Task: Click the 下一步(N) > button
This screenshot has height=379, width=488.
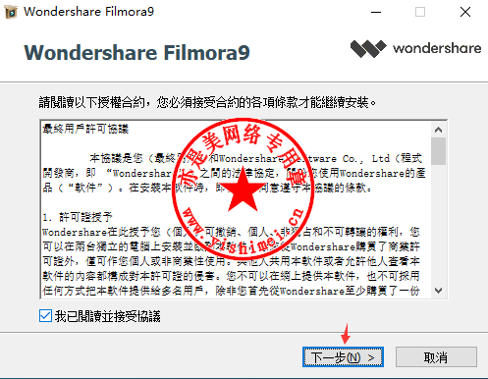Action: (x=343, y=357)
